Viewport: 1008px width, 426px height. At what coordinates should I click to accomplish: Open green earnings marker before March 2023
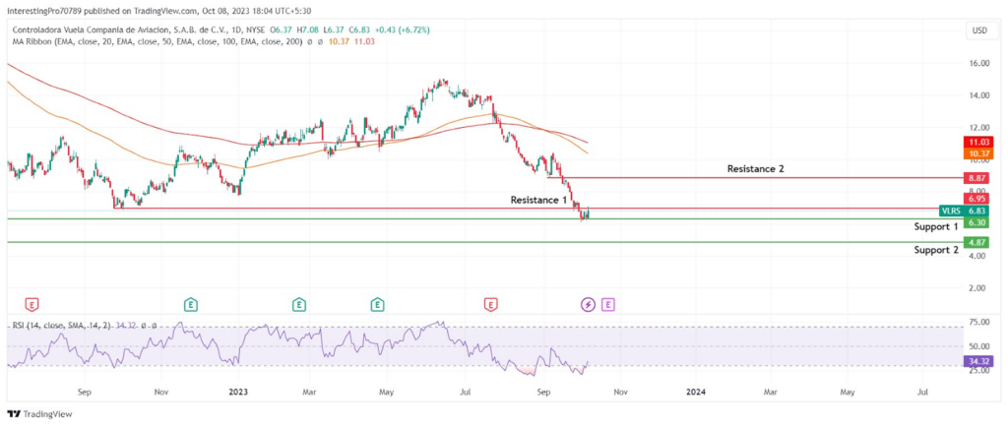[x=298, y=304]
